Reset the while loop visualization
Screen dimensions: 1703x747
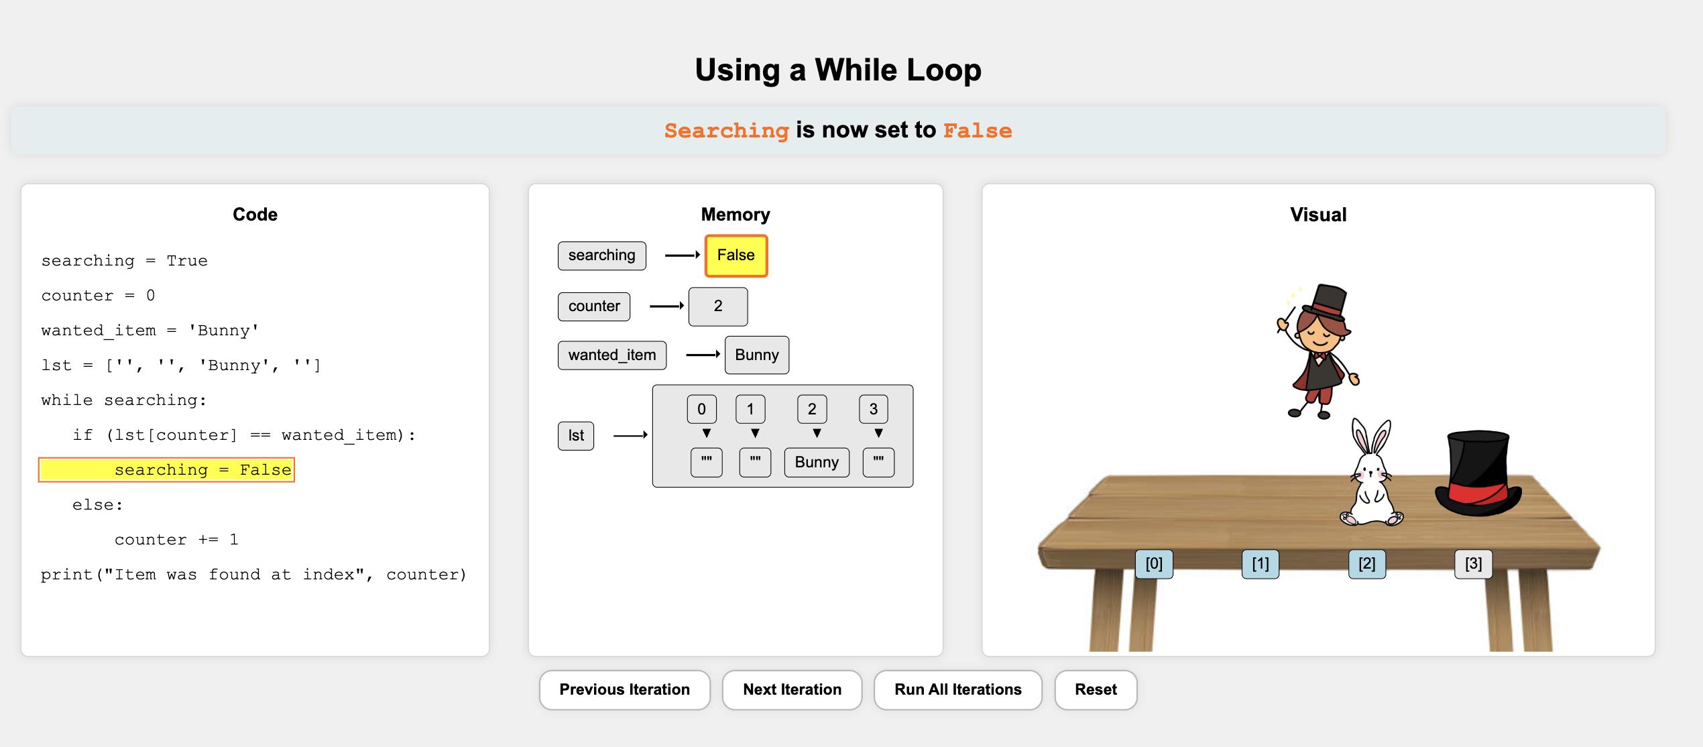(1096, 689)
